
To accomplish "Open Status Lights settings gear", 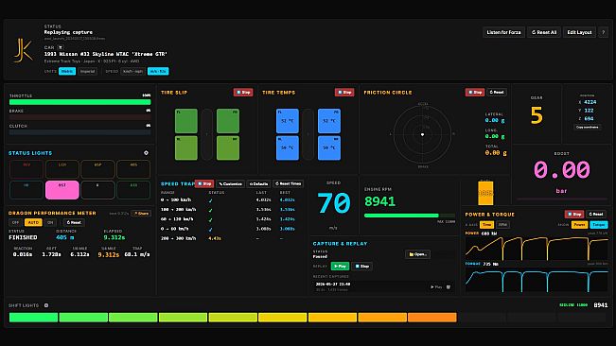I will click(x=146, y=153).
